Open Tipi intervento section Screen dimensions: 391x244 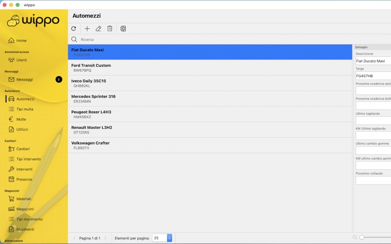(x=29, y=159)
